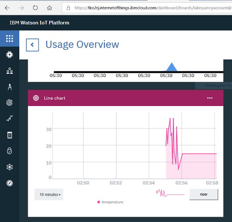Open the Rules document icon in sidebar
The width and height of the screenshot is (232, 222).
pyautogui.click(x=10, y=135)
